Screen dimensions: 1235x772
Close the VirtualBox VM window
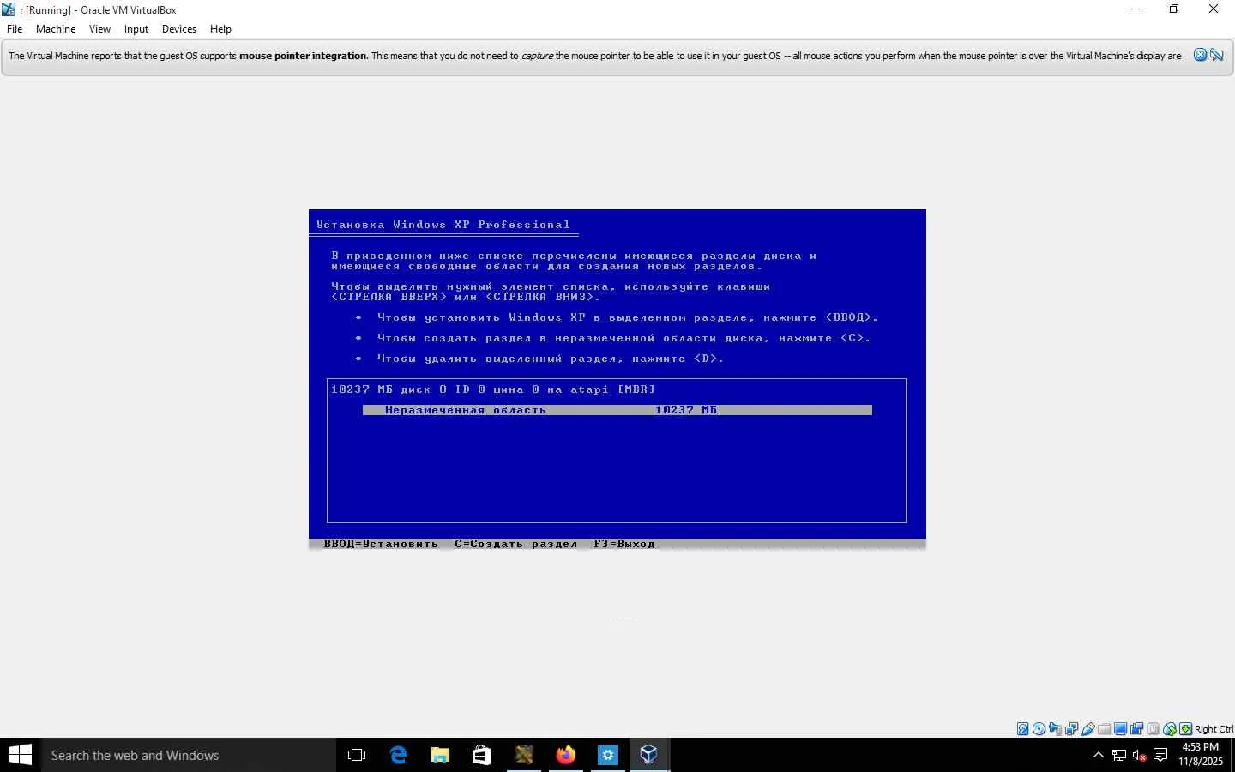click(1214, 9)
